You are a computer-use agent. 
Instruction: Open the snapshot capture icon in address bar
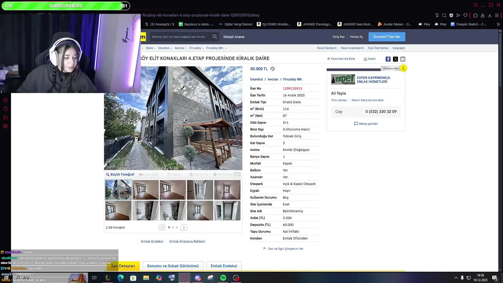444,15
